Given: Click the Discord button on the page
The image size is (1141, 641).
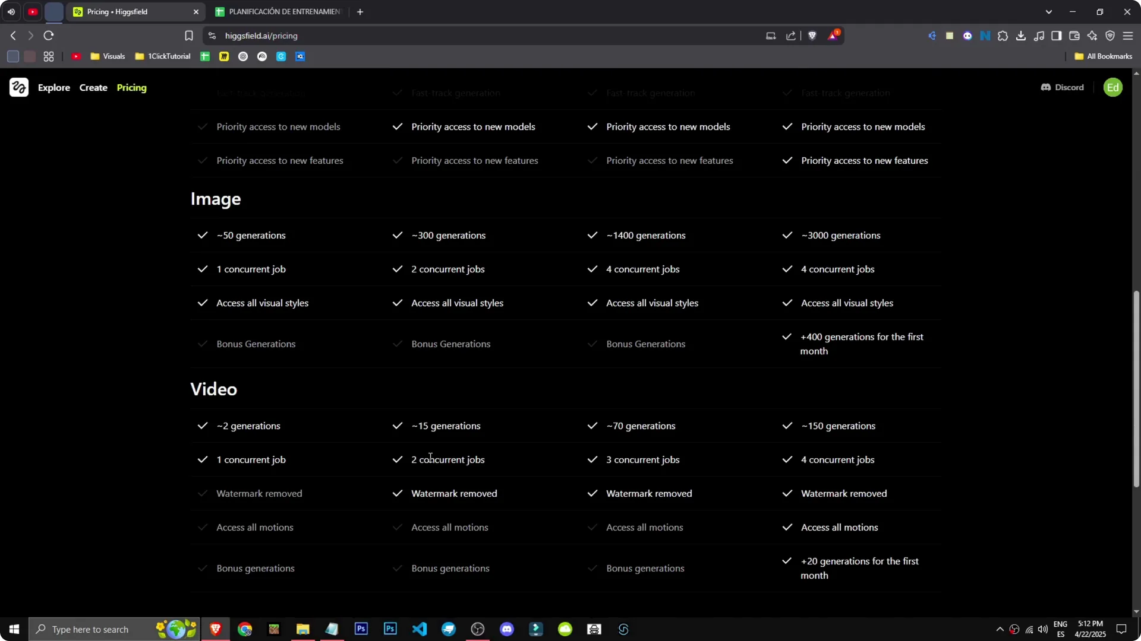Looking at the screenshot, I should click(1062, 87).
